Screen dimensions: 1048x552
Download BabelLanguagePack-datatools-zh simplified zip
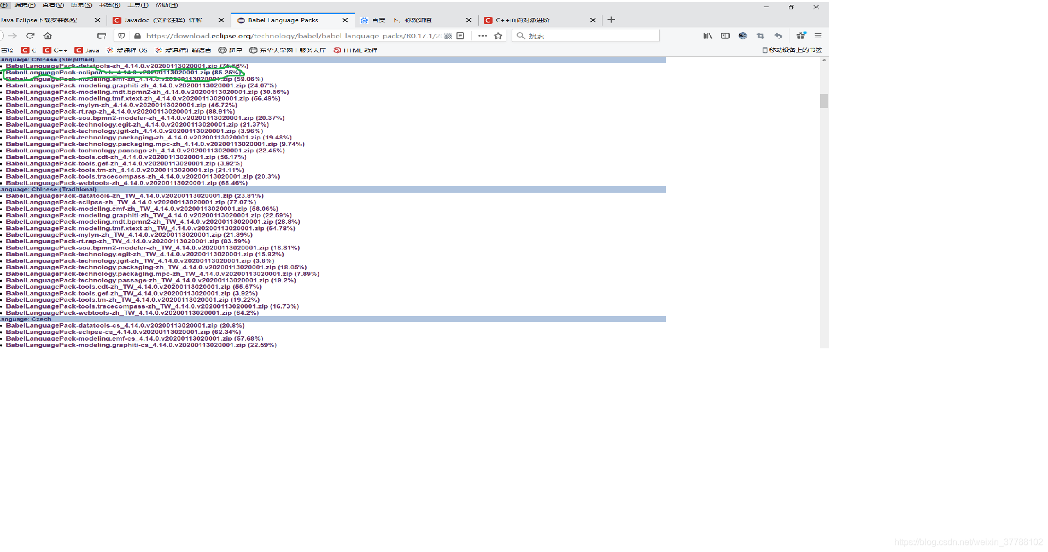[x=127, y=66]
